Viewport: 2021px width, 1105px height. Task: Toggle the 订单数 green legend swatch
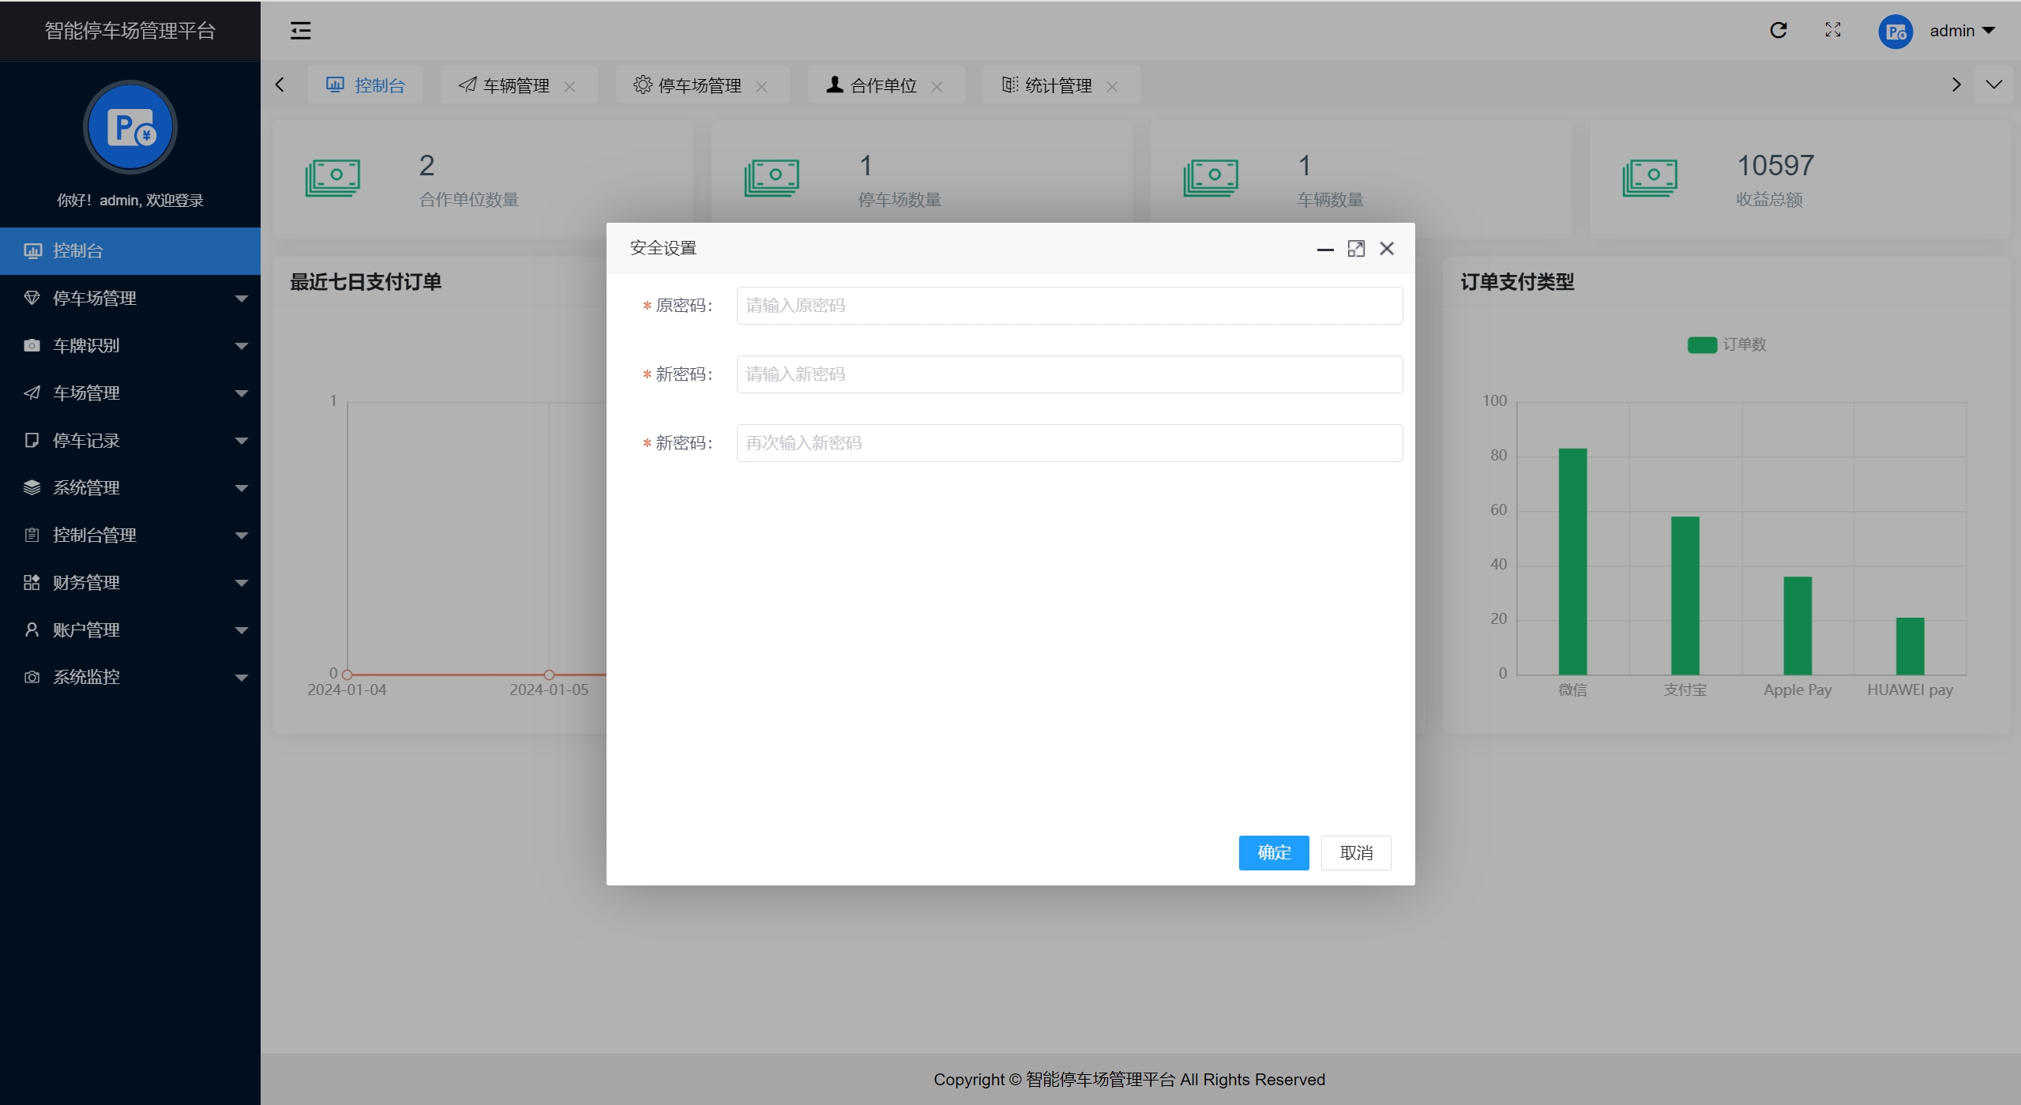1701,344
